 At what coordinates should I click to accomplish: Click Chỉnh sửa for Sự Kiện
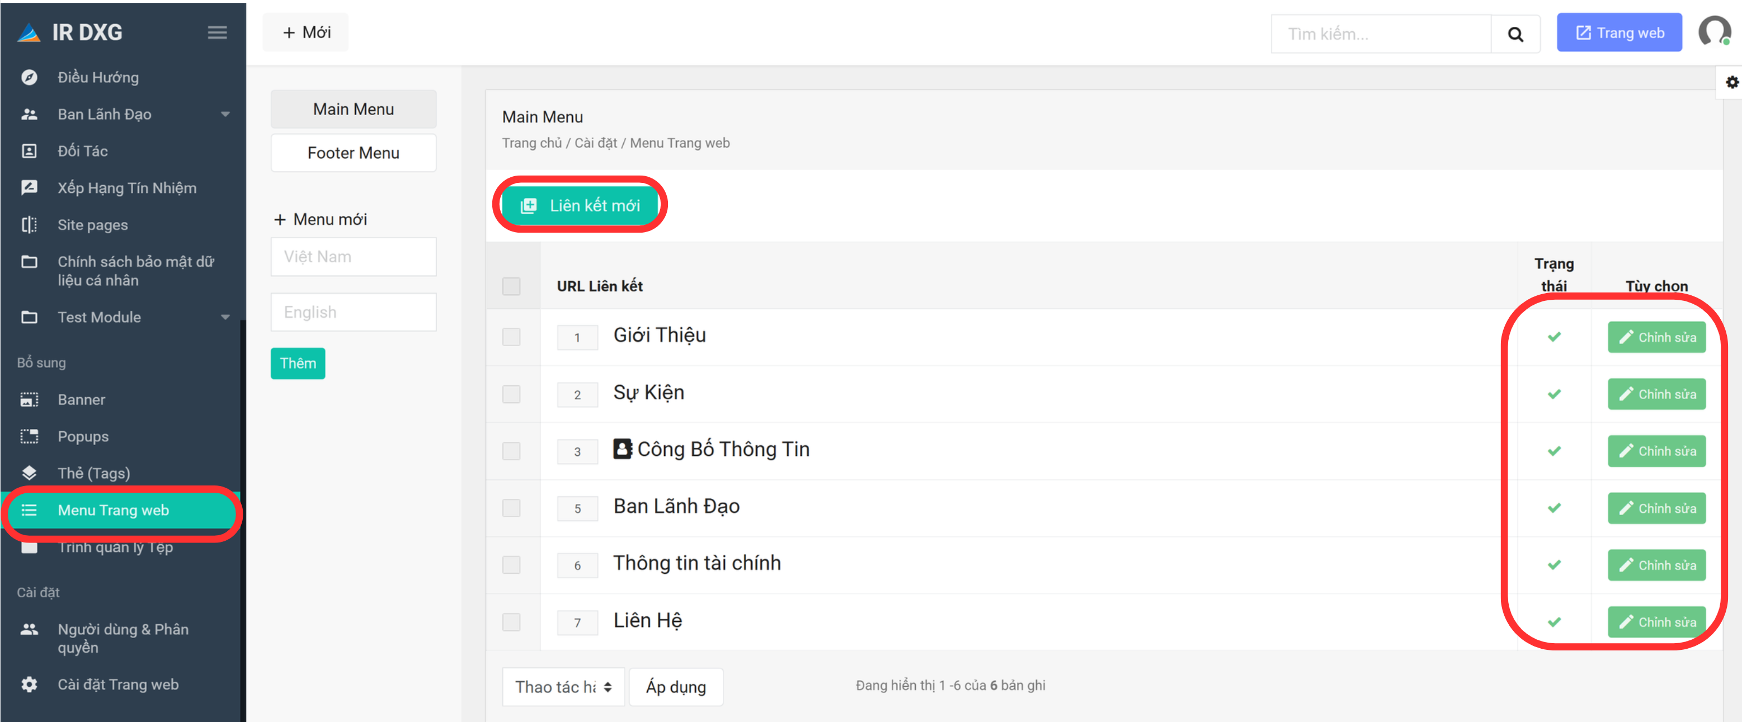coord(1656,394)
